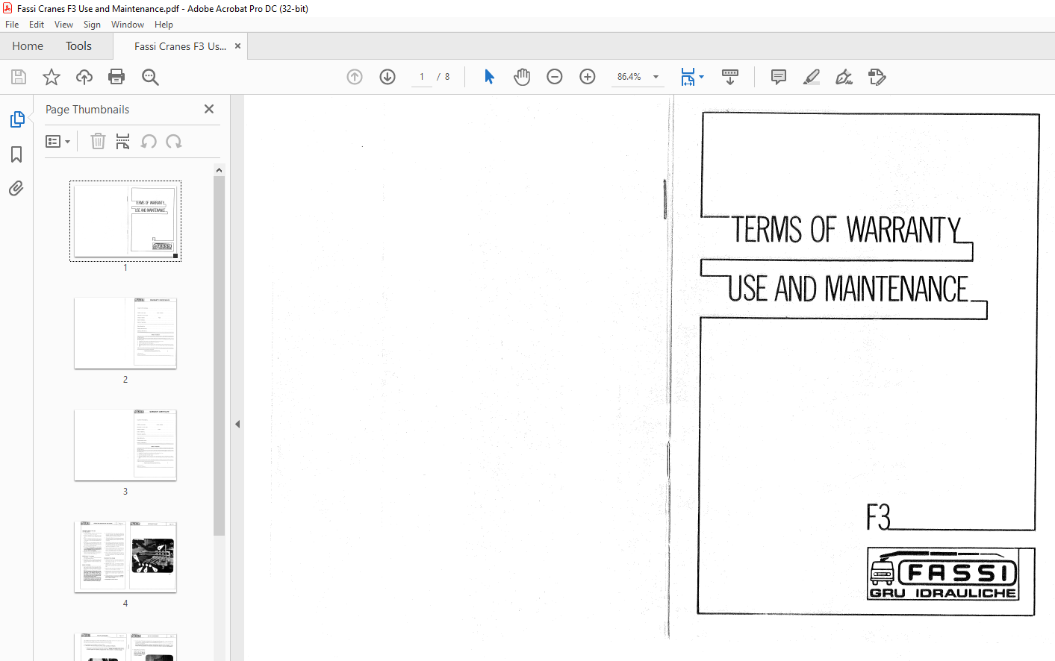Open the Help menu
Screen dimensions: 1055x661
pyautogui.click(x=164, y=25)
